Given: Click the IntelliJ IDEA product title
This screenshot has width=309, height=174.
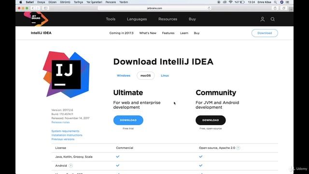Looking at the screenshot, I should pos(41,33).
